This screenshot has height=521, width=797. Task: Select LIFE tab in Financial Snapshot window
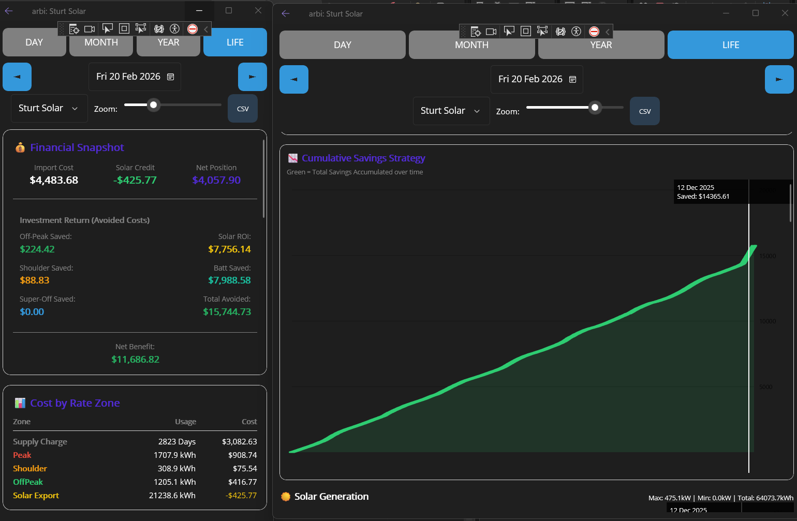(x=235, y=42)
